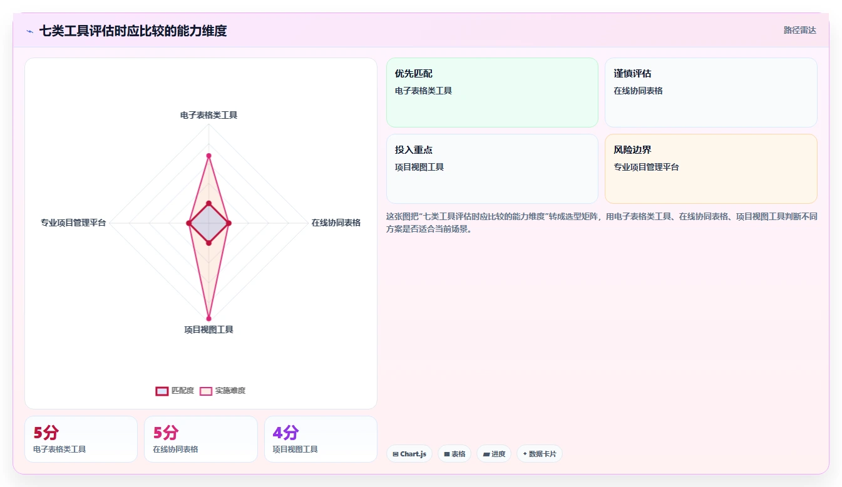Viewport: 842px width, 487px height.
Task: Click the 数据卡片 tag chip
Action: pyautogui.click(x=539, y=454)
